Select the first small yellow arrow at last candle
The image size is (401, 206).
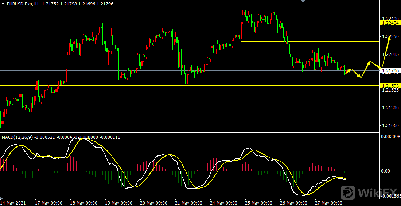point(349,71)
